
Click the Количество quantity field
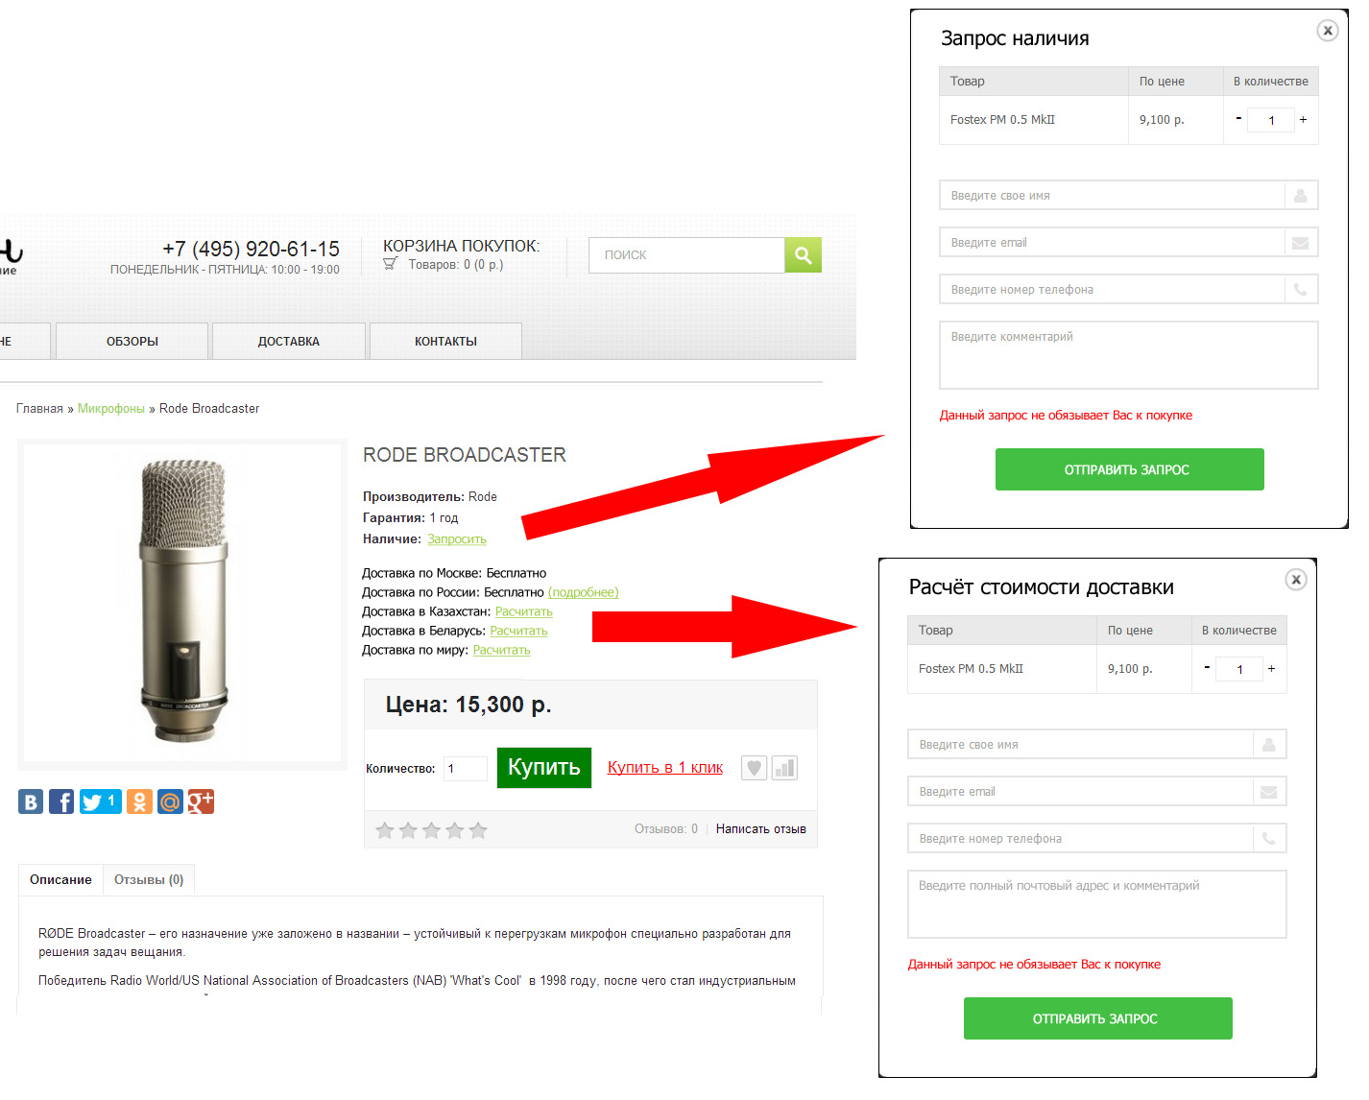pos(466,769)
